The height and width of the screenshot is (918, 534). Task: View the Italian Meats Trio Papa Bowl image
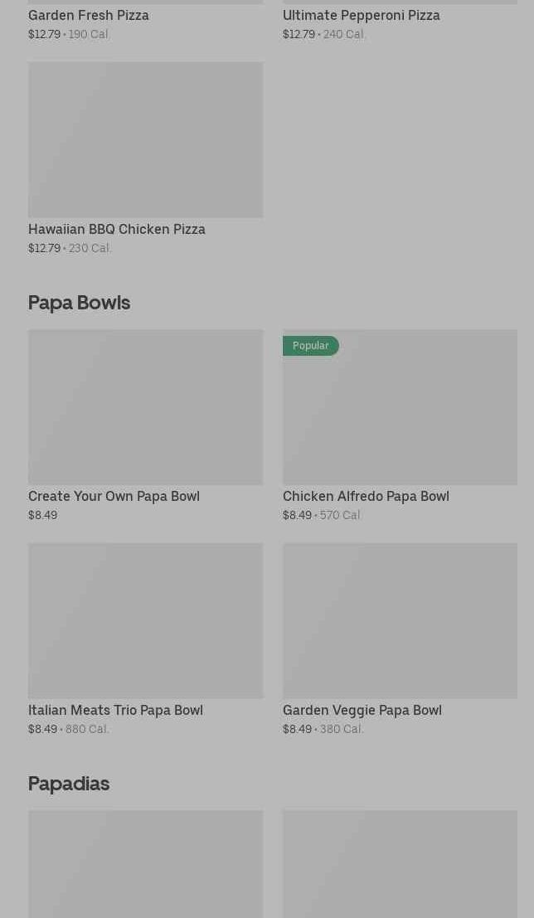pos(145,620)
